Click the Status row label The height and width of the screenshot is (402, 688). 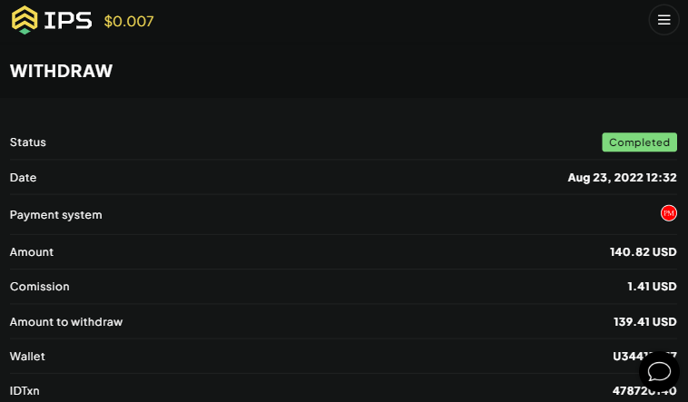(x=28, y=142)
